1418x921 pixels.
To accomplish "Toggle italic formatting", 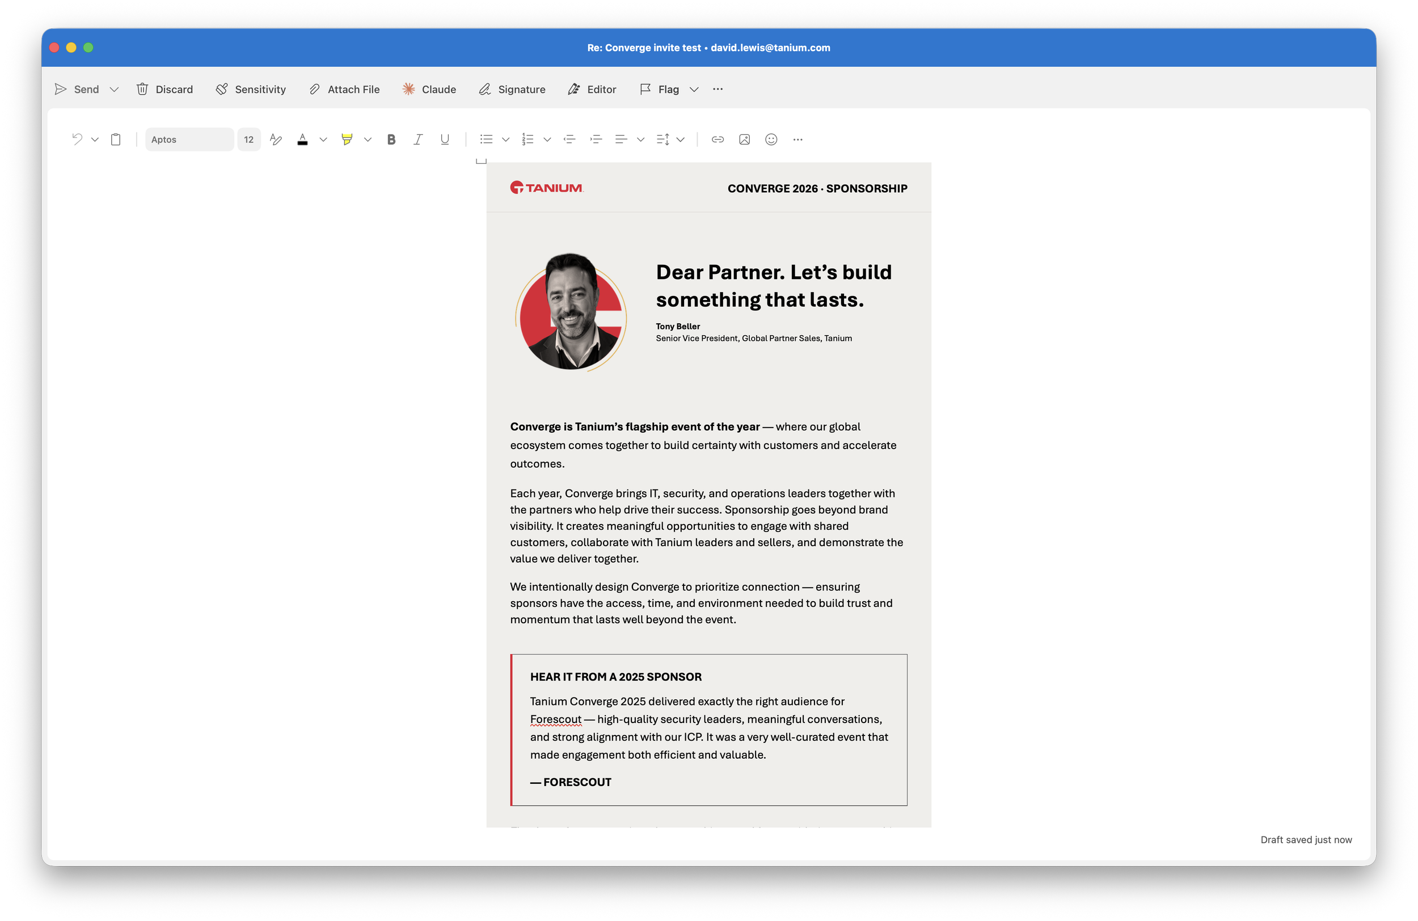I will (418, 140).
